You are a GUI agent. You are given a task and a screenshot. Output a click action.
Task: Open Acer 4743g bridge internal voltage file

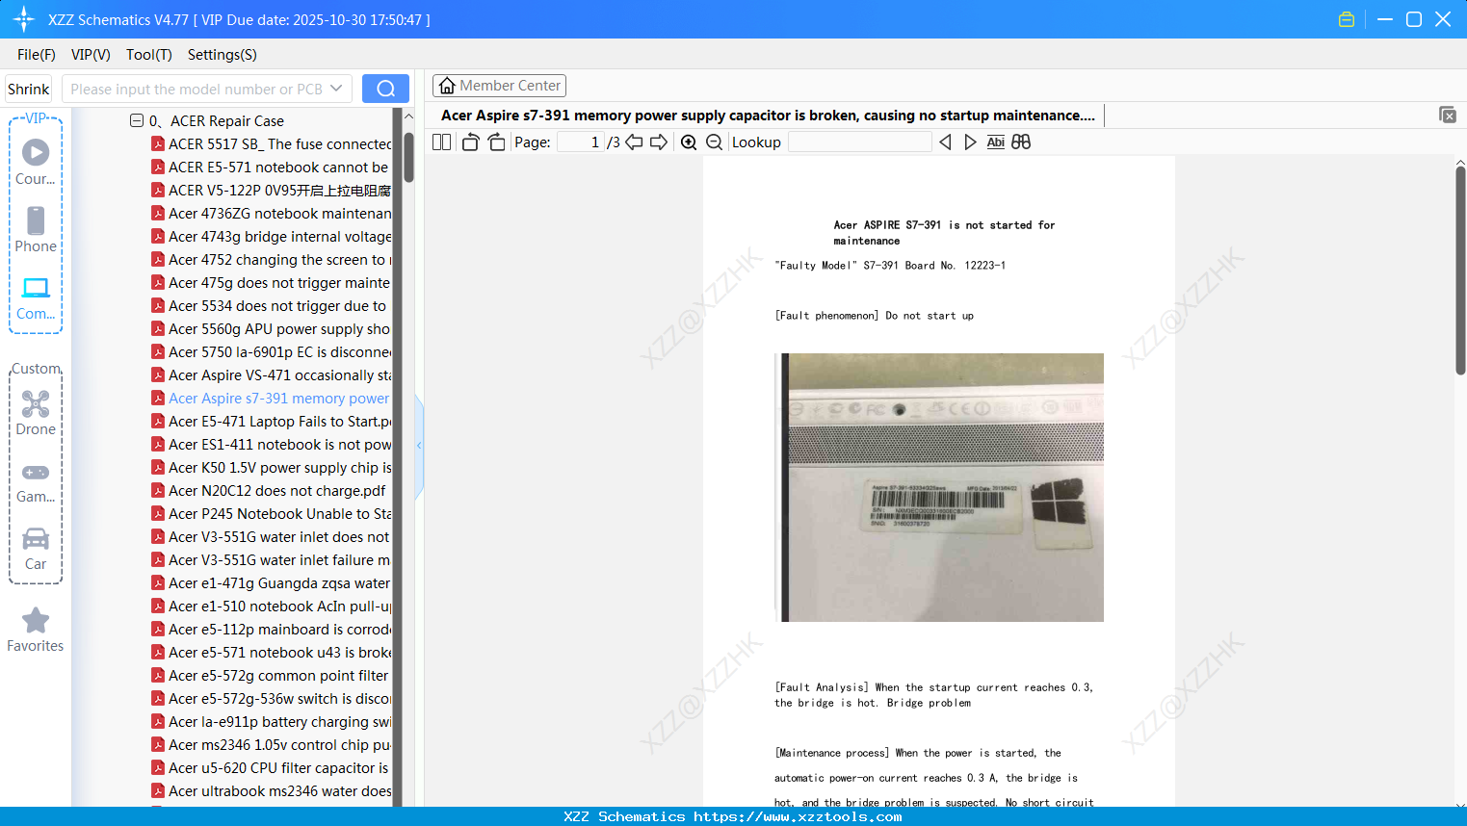(x=272, y=237)
